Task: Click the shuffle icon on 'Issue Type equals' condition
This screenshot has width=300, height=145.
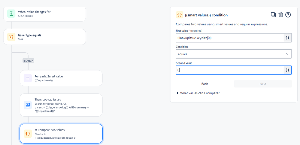Action: pos(11,37)
